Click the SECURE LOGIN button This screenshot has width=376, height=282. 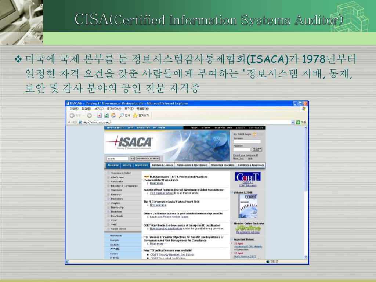tap(257, 149)
